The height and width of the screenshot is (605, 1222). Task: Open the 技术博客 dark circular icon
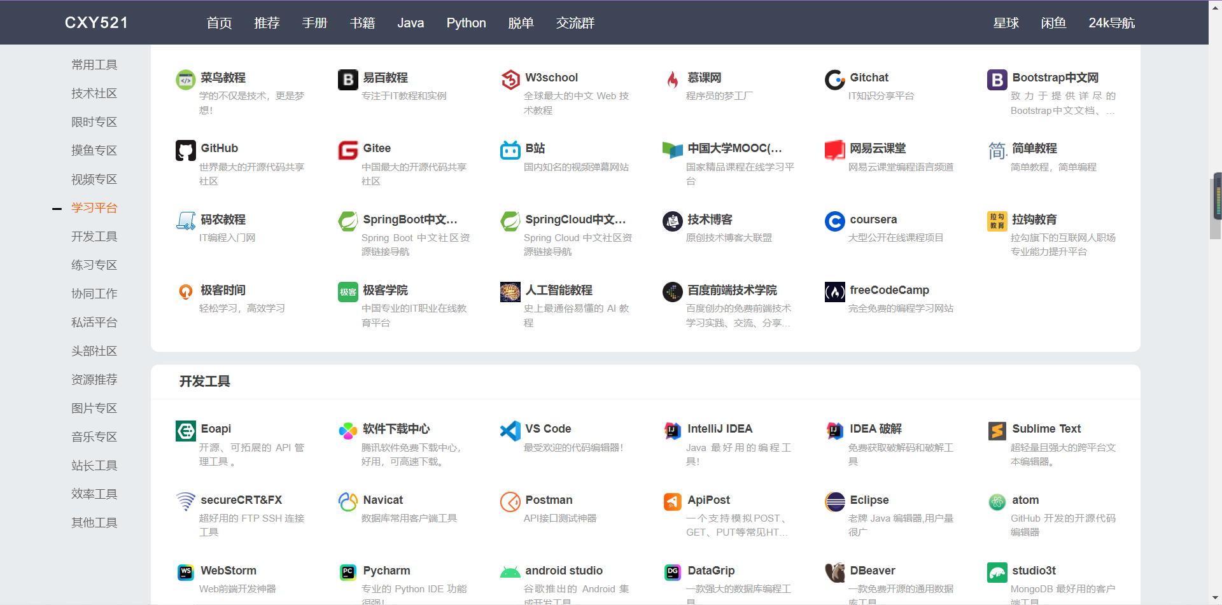673,221
